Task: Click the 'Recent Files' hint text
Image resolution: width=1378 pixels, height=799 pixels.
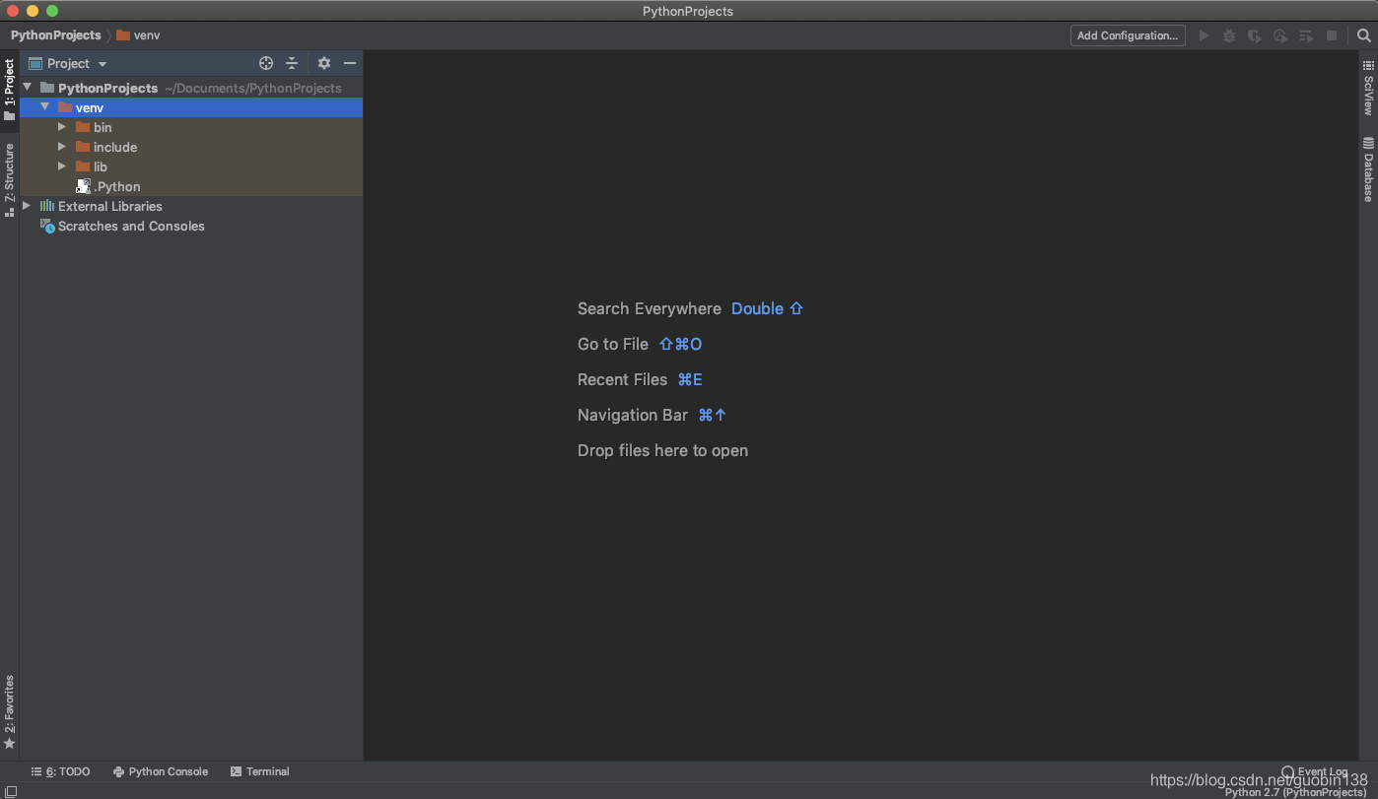Action: point(623,379)
